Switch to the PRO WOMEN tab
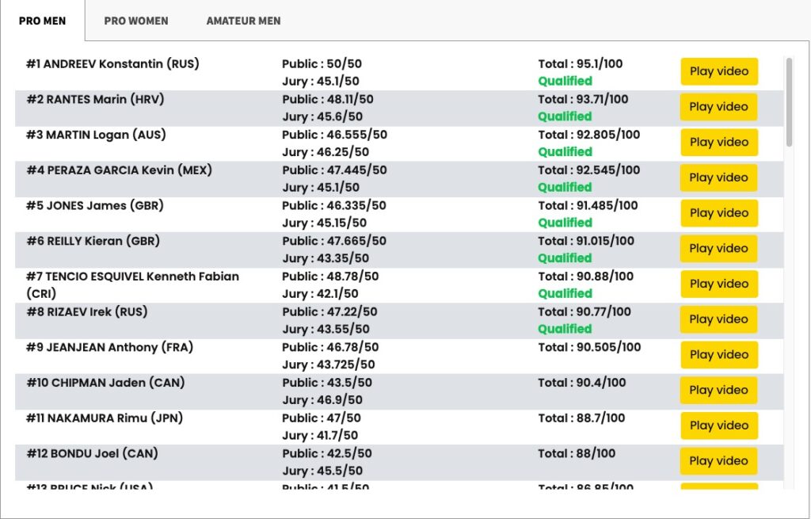The width and height of the screenshot is (811, 519). pos(136,21)
